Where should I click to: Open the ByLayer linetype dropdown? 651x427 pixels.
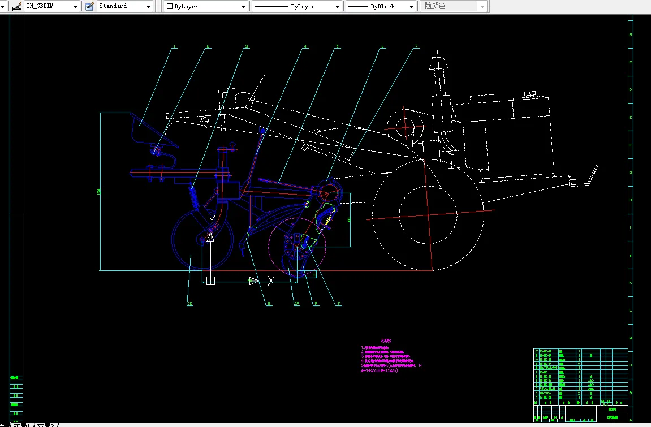(337, 6)
